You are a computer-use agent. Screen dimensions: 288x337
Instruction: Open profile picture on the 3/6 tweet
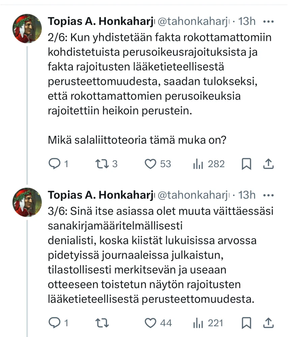click(27, 202)
